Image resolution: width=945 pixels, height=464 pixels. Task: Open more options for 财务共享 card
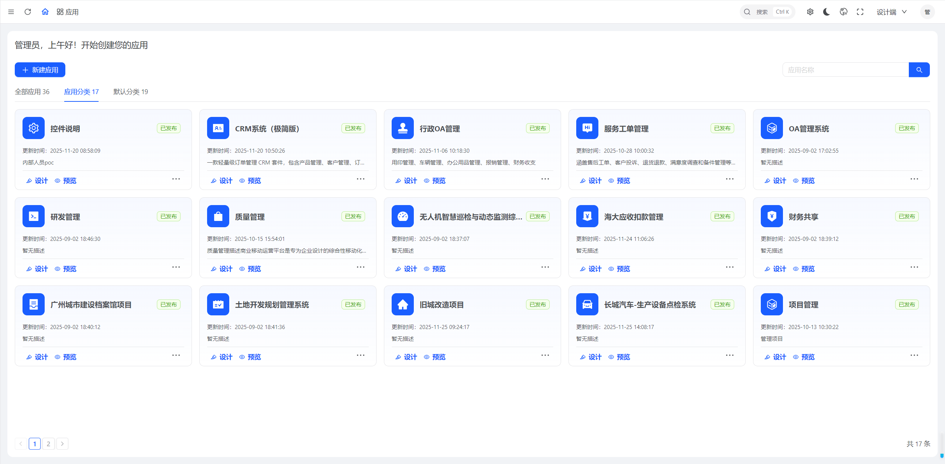[x=914, y=267]
